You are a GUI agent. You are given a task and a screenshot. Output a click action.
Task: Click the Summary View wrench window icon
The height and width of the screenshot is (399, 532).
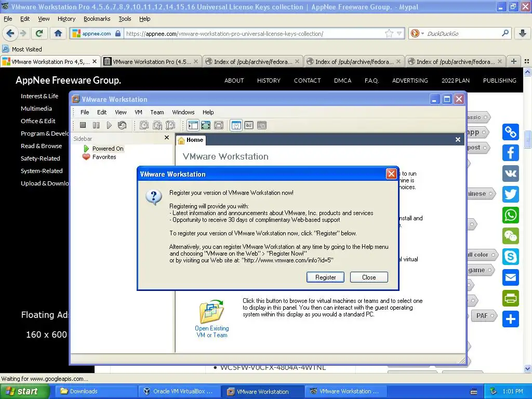(x=236, y=125)
